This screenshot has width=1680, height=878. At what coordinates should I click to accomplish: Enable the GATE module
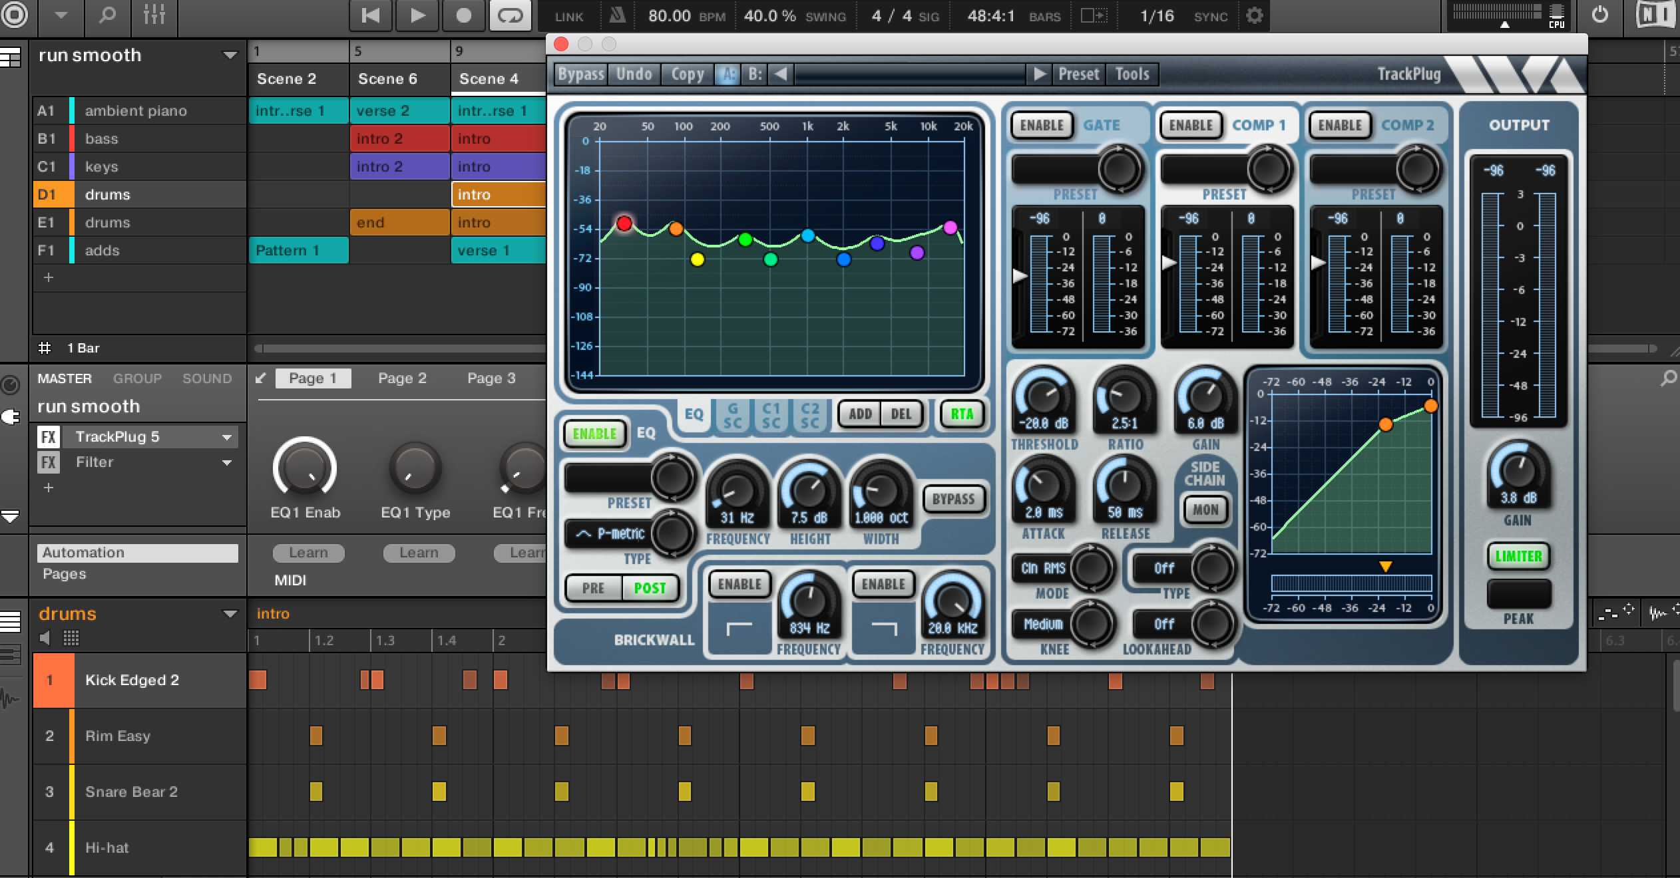point(1042,125)
